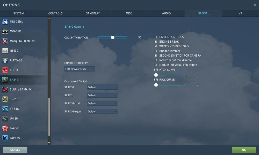The width and height of the screenshot is (259, 155).
Task: Open the NS430 module icon
Action: [x=5, y=51]
